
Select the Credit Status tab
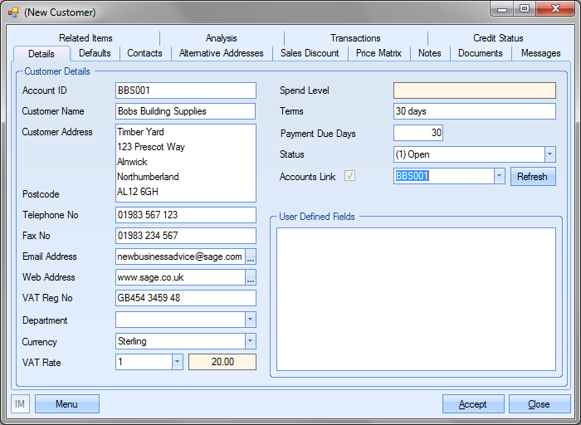pos(498,38)
